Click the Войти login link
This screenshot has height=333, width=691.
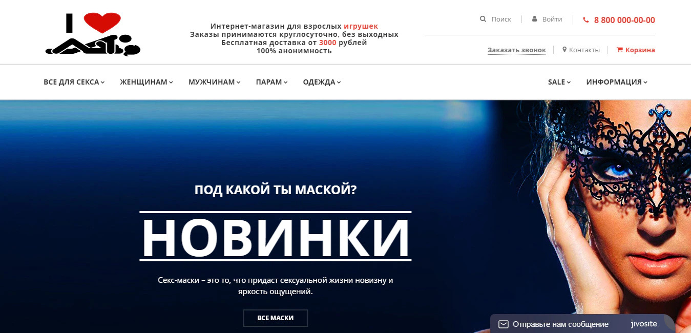click(x=552, y=19)
